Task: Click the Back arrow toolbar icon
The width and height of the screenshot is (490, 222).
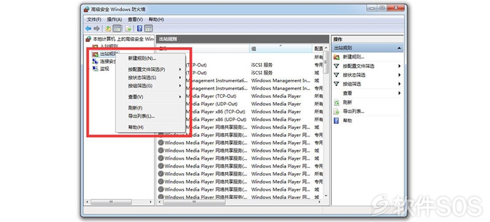Action: click(x=88, y=29)
